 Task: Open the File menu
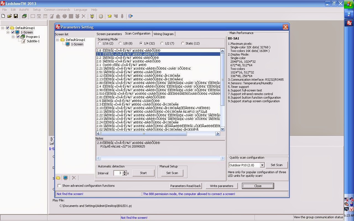coord(4,10)
